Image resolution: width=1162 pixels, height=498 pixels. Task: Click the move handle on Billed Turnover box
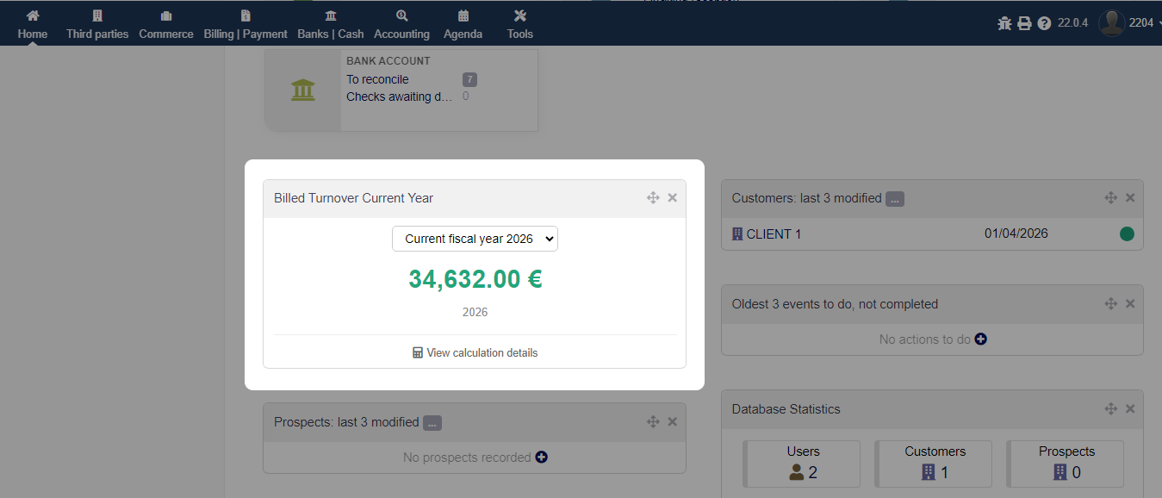point(653,198)
